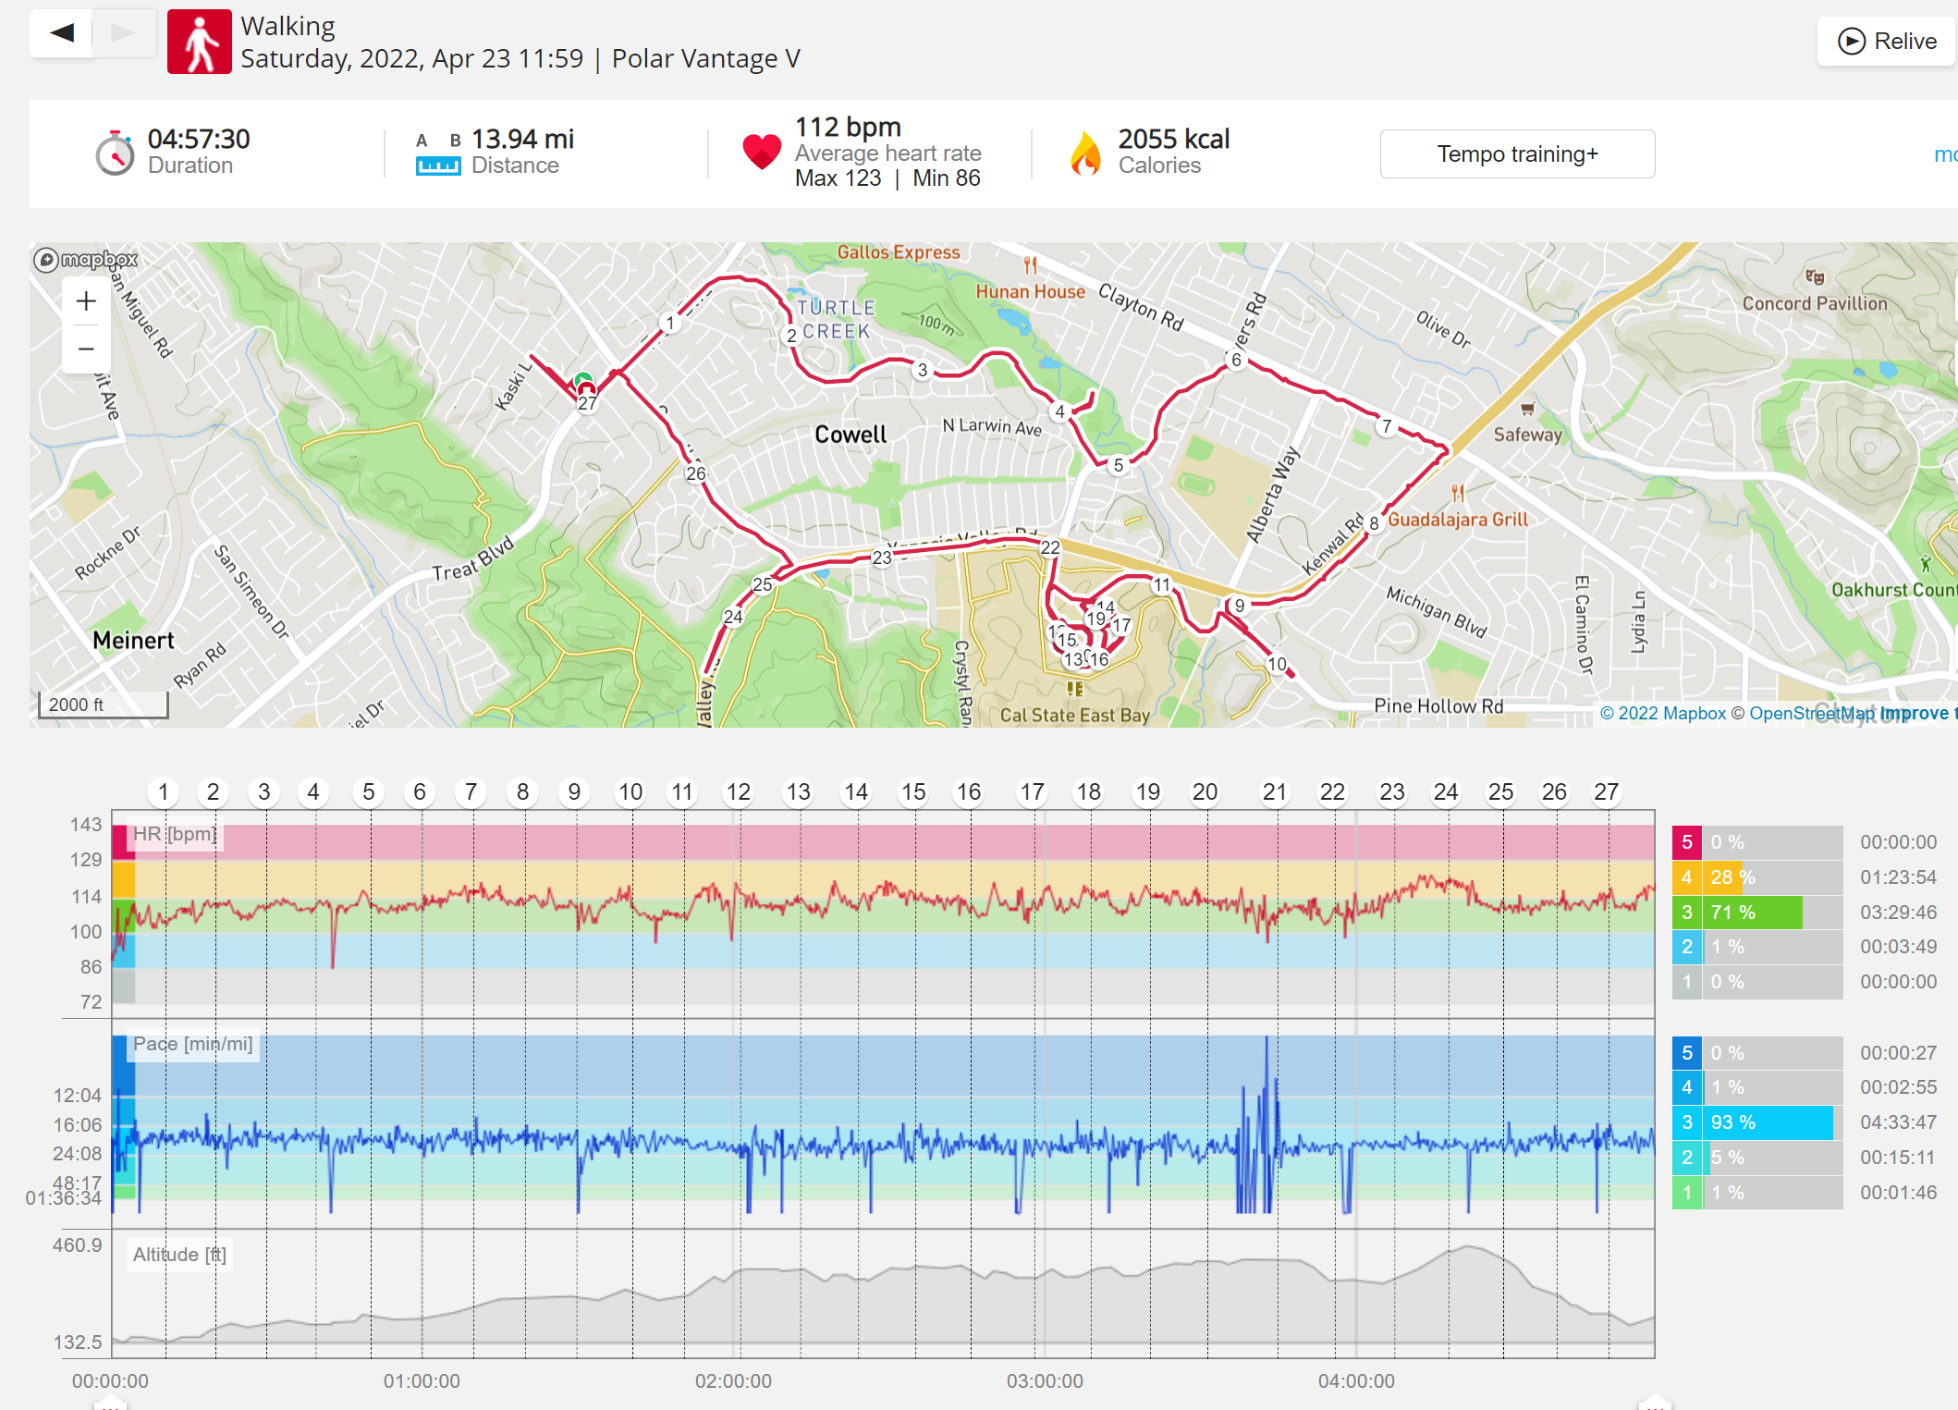Click the next session arrow button
This screenshot has width=1958, height=1410.
[124, 33]
